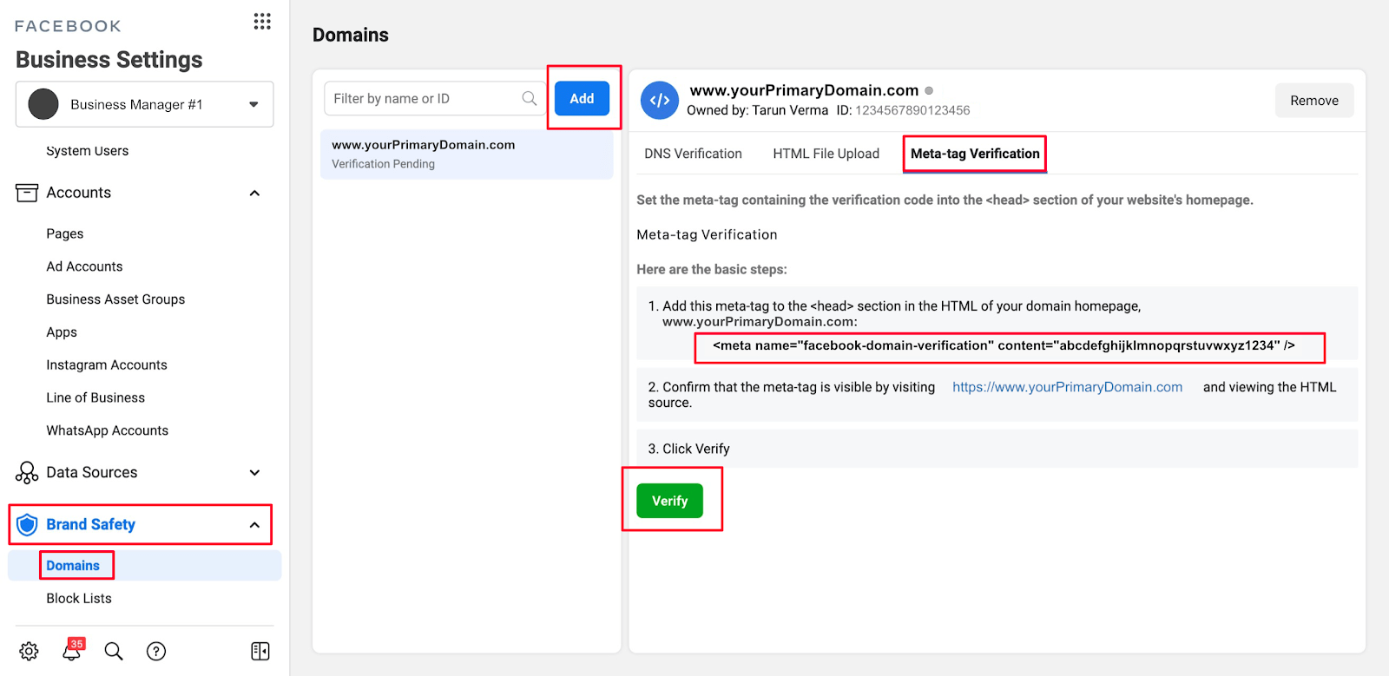Expand the Data Sources section
Viewport: 1389px width, 676px height.
click(x=254, y=473)
